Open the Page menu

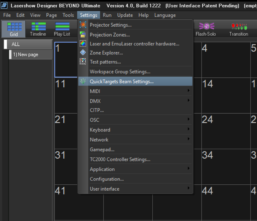51,15
